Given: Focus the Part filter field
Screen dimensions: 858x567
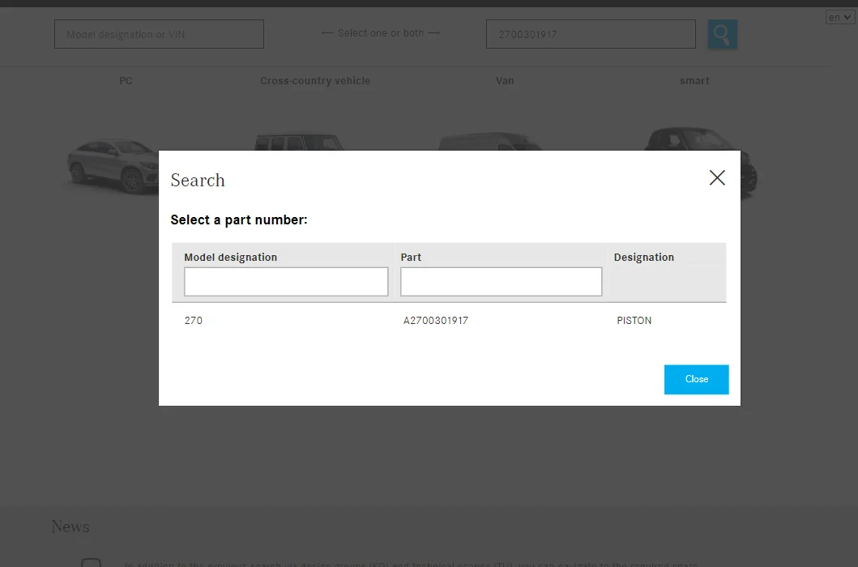Looking at the screenshot, I should click(502, 282).
